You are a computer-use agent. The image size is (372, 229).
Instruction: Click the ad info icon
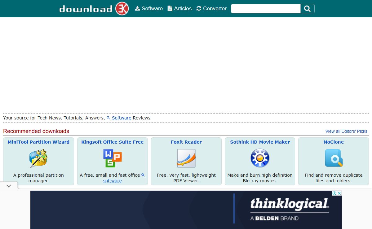click(x=334, y=193)
